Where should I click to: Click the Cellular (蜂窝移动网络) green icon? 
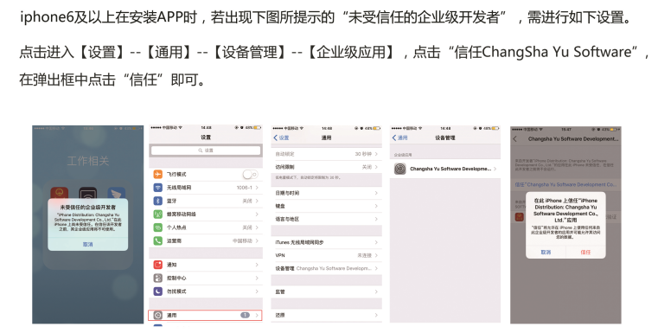tap(157, 215)
